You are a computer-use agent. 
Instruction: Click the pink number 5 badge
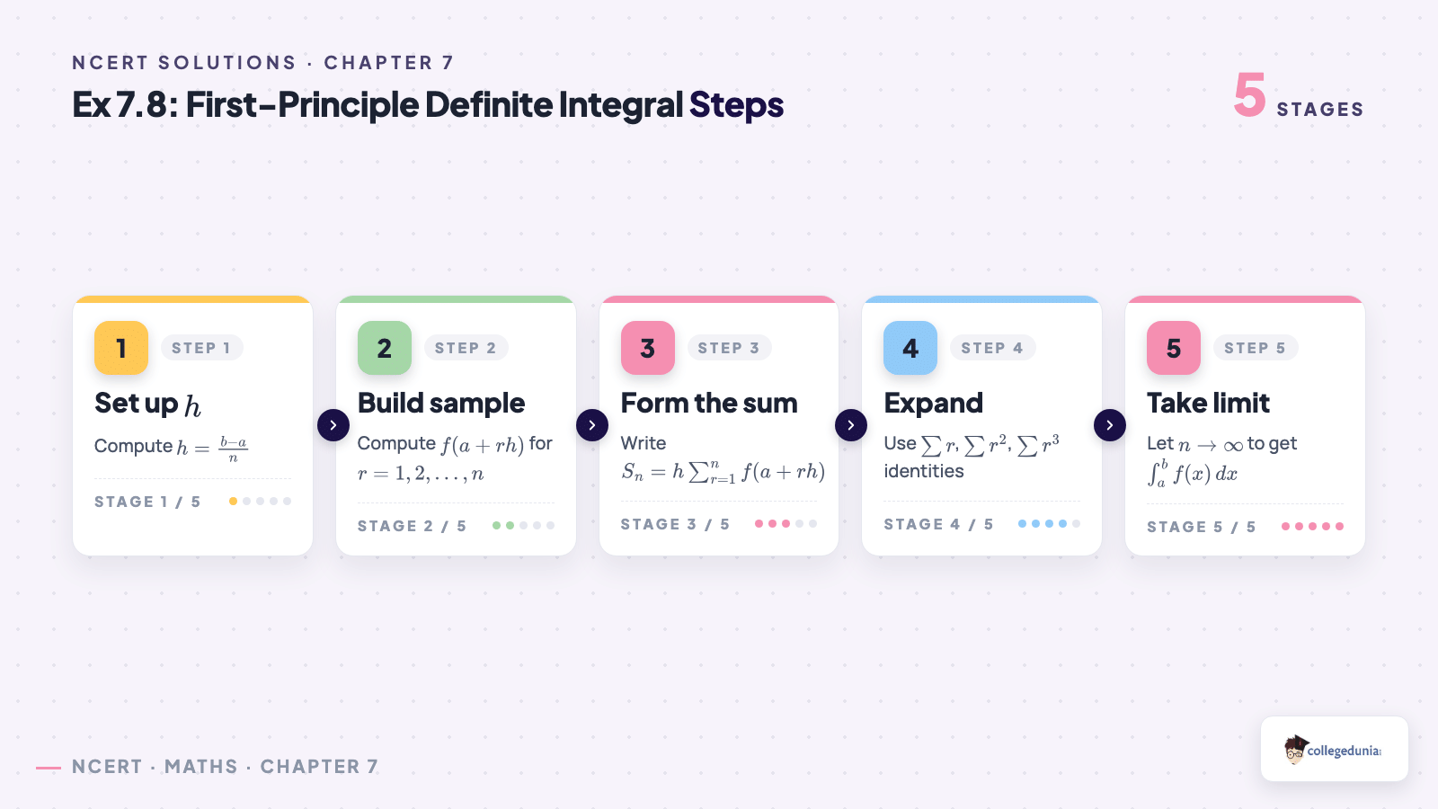tap(1174, 348)
